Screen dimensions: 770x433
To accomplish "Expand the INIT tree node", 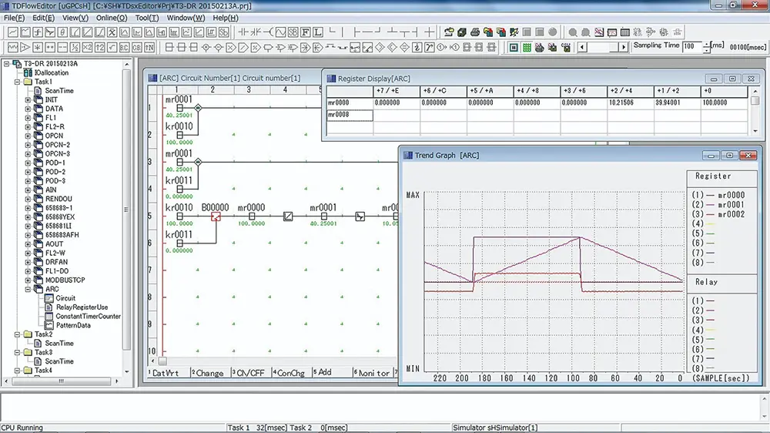I will point(28,100).
